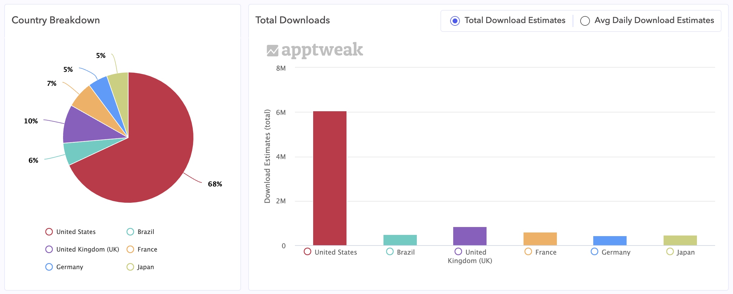Click the AppTweak logo watermark
The image size is (733, 294).
pyautogui.click(x=315, y=50)
